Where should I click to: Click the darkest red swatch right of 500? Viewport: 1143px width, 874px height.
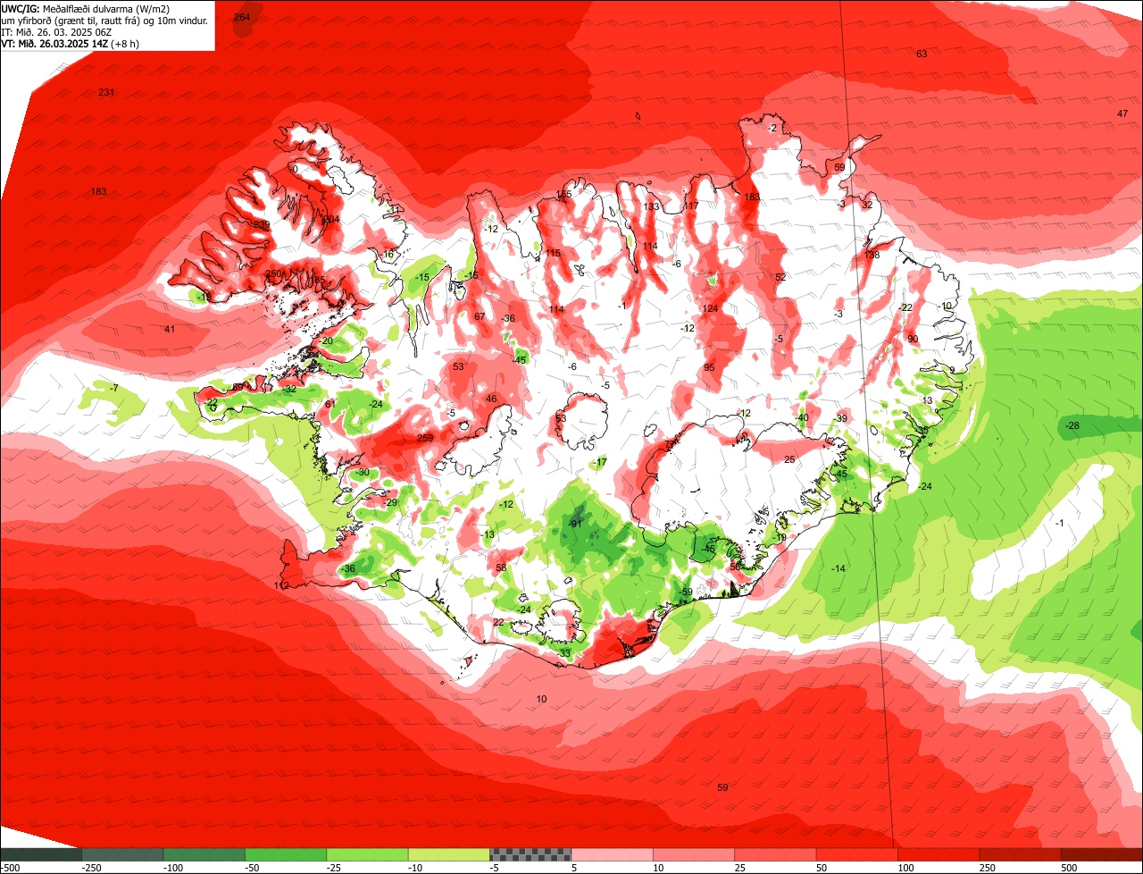1102,853
